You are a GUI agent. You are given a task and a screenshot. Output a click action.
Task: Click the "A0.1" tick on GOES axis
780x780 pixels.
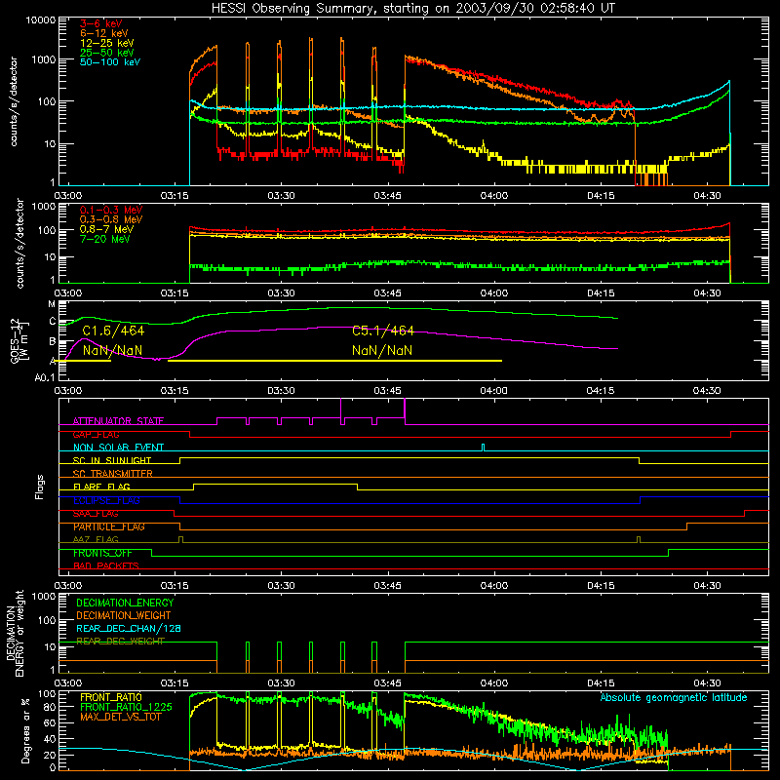click(x=45, y=378)
